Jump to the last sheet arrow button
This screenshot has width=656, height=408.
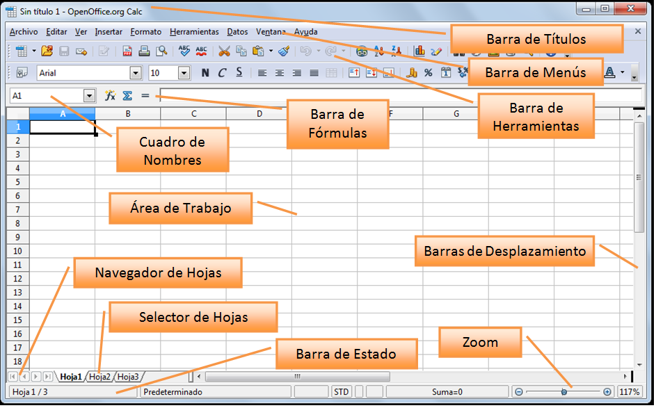pyautogui.click(x=48, y=377)
